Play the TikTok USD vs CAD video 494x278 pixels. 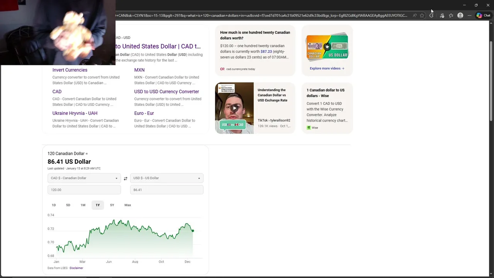point(234,108)
